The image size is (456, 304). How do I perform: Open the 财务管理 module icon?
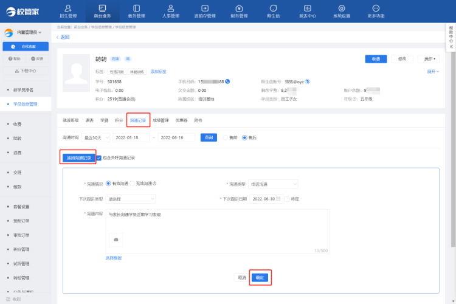(239, 11)
